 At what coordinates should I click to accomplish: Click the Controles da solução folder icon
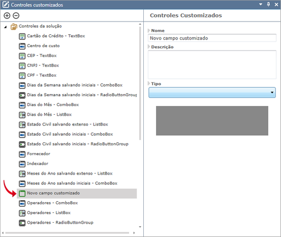[x=14, y=27]
